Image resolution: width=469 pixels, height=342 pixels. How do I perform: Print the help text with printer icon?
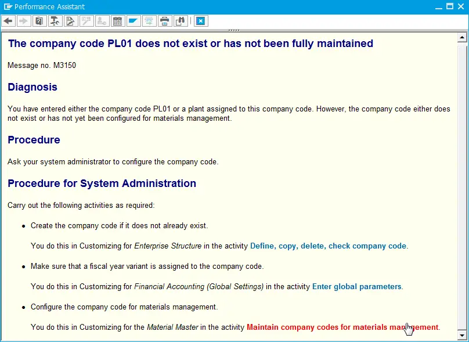[164, 21]
